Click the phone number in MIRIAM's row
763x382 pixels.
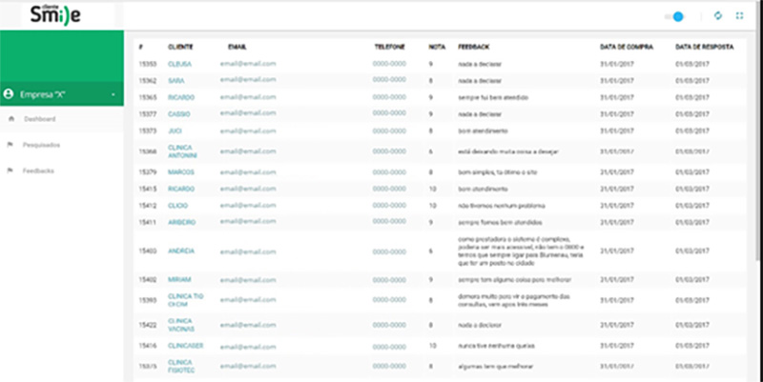[x=389, y=280]
